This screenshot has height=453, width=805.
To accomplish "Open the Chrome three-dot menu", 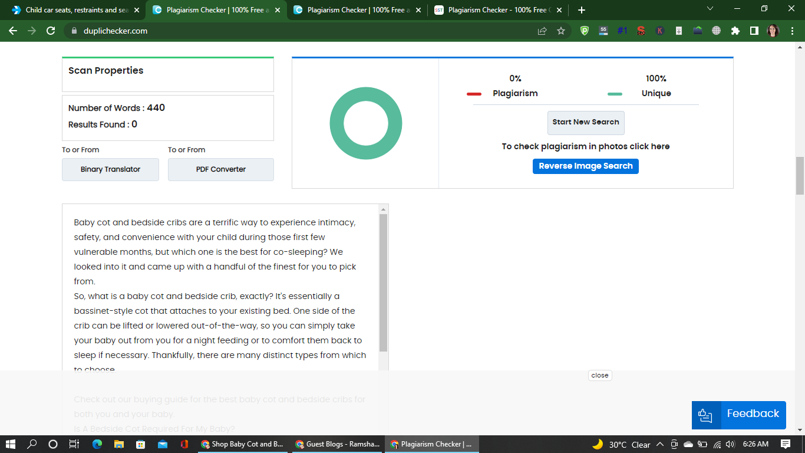I will click(792, 31).
